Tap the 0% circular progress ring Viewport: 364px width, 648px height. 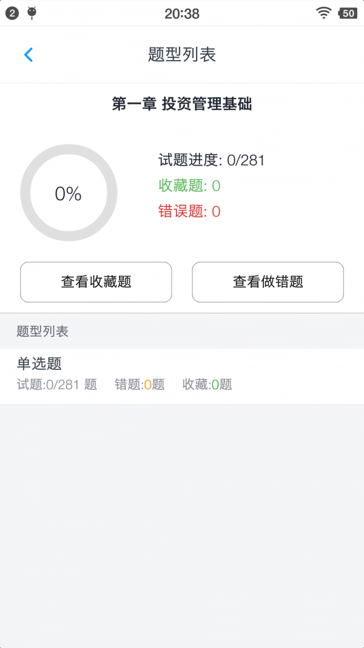[x=69, y=193]
